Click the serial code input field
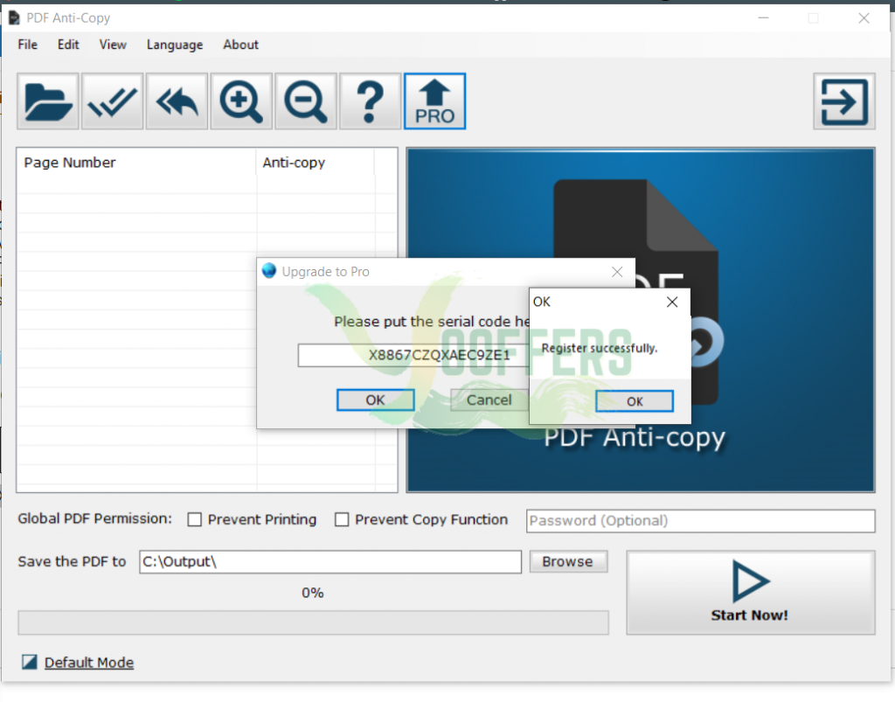Image resolution: width=895 pixels, height=702 pixels. [x=413, y=355]
